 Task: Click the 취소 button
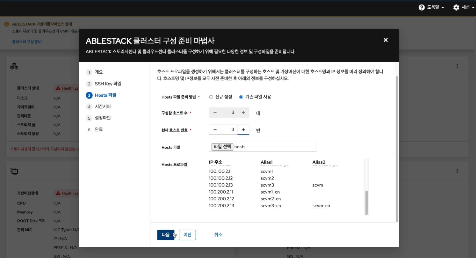click(x=218, y=234)
